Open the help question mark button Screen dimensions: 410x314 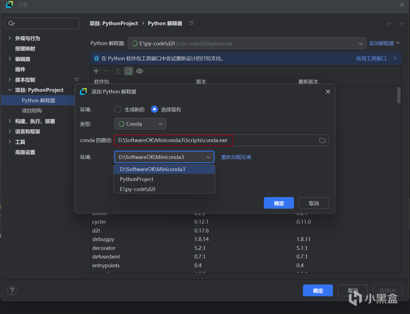point(12,290)
